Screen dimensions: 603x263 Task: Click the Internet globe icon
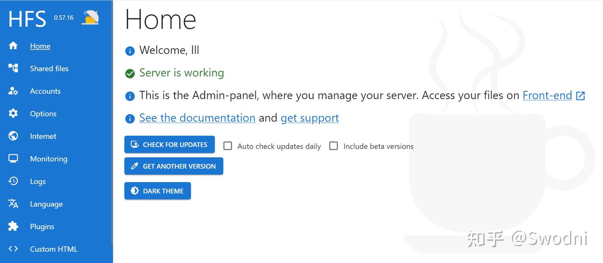(x=13, y=136)
